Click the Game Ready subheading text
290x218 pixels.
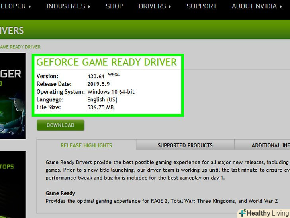(60, 193)
